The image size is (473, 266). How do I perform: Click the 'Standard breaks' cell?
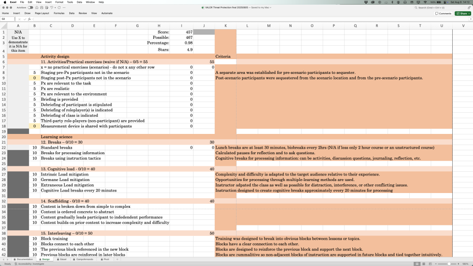click(x=56, y=147)
